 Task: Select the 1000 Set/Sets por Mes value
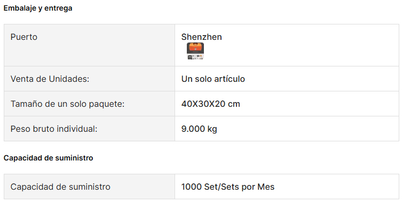click(228, 187)
